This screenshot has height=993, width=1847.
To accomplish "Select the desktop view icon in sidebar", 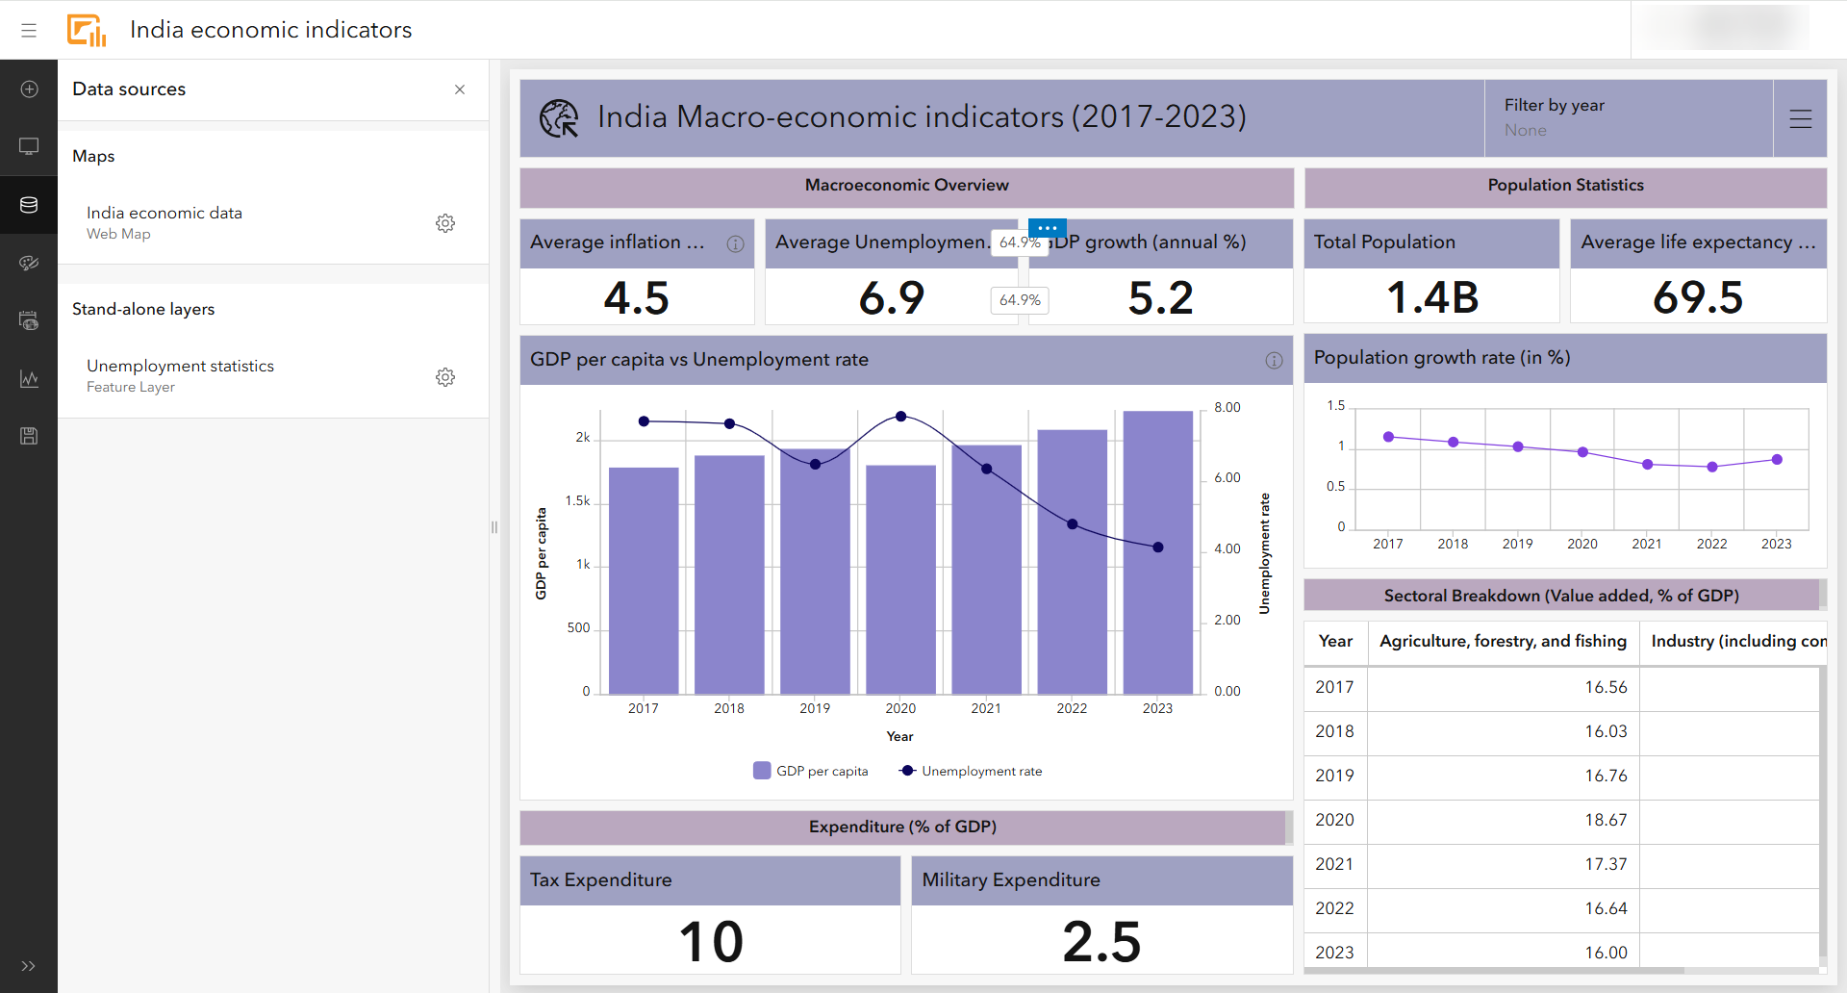I will pos(29,145).
